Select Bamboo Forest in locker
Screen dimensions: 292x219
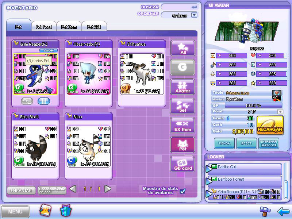coord(244,181)
